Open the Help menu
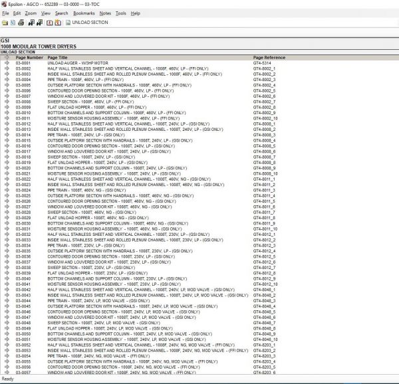This screenshot has width=399, height=384. (136, 13)
